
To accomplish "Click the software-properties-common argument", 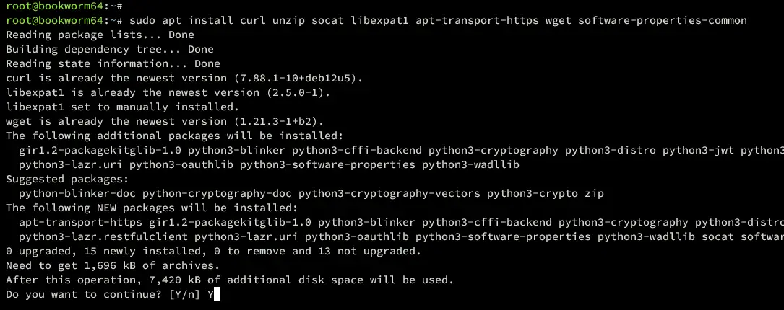I will [x=663, y=20].
